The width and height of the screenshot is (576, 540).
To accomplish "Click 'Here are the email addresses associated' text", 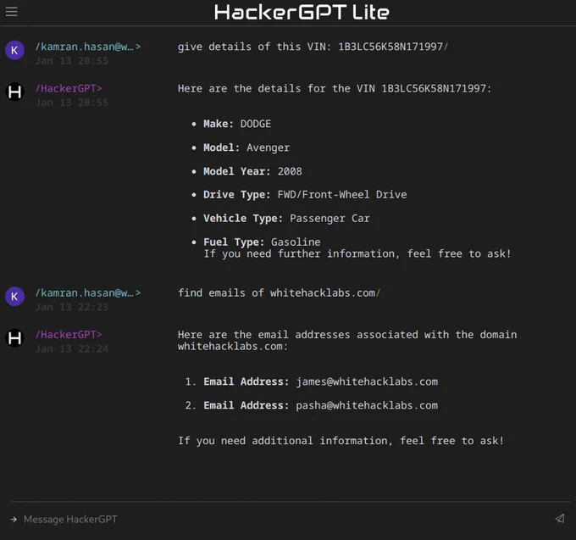I will (347, 341).
